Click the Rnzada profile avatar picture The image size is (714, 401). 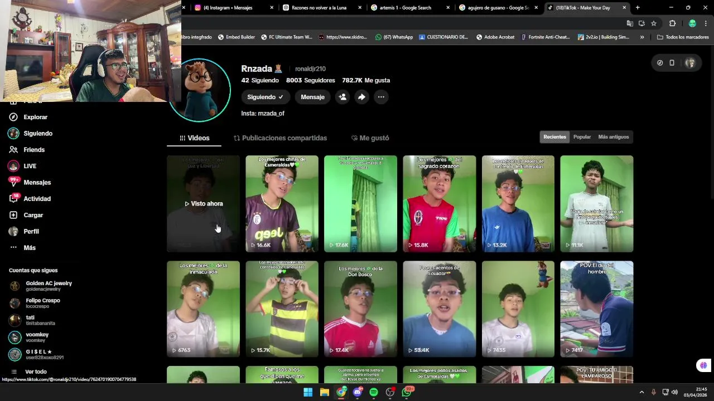(200, 90)
